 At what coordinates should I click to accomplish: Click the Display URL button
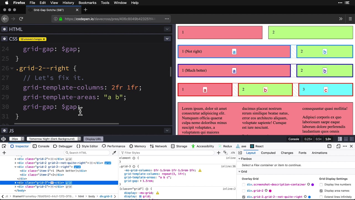point(93,139)
